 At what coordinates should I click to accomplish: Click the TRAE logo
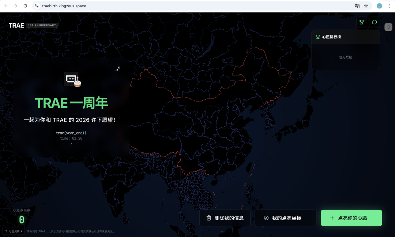coord(16,26)
